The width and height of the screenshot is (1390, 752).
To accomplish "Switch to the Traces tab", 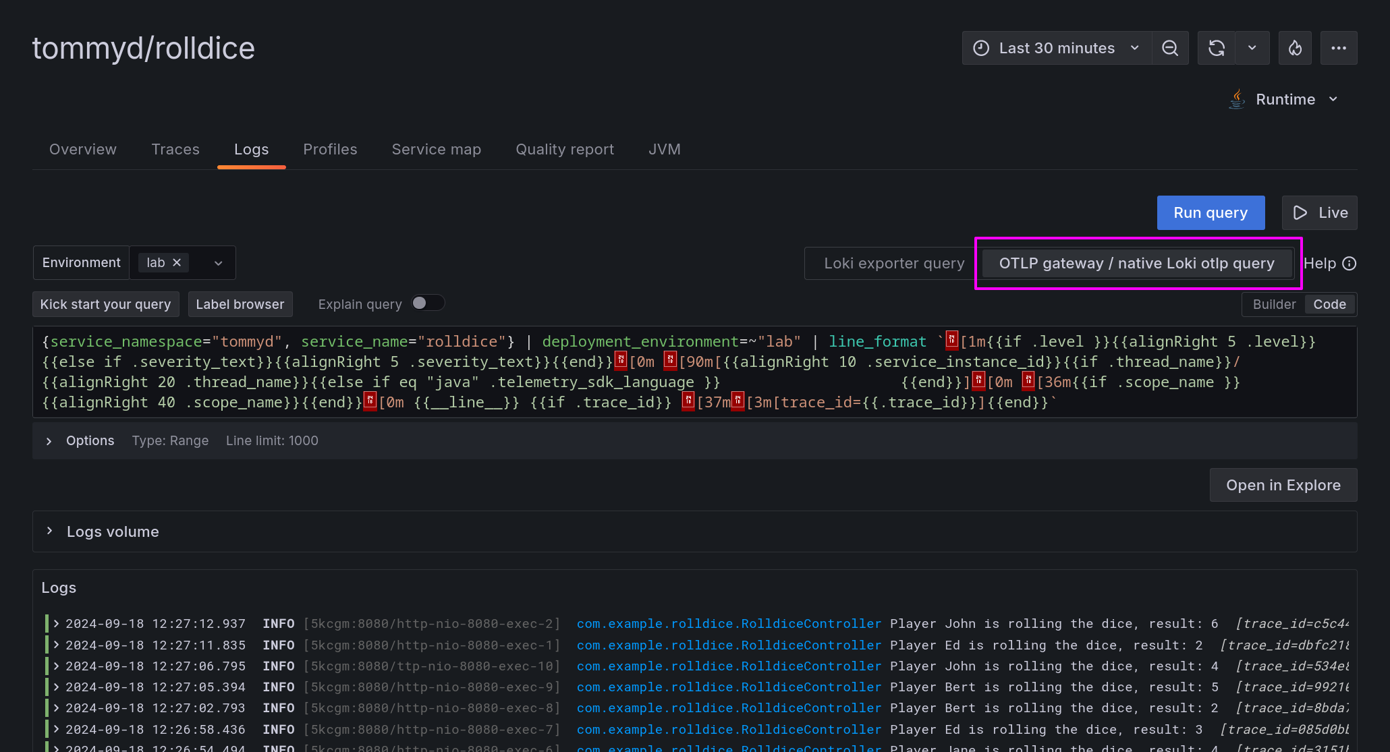I will [x=175, y=149].
